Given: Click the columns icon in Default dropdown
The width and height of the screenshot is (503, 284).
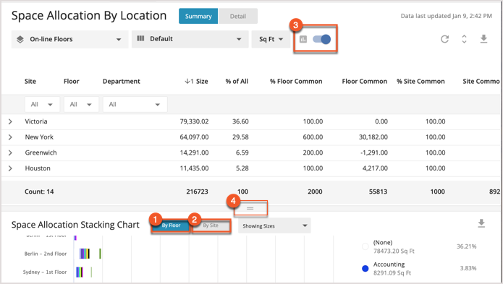Looking at the screenshot, I should click(140, 38).
